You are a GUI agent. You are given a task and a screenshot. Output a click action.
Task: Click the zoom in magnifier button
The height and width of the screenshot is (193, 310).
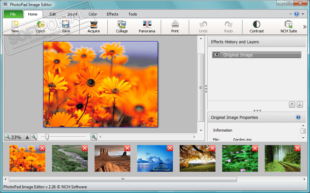click(94, 137)
